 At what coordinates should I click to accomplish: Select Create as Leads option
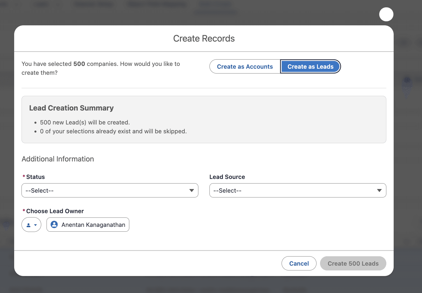pos(310,66)
